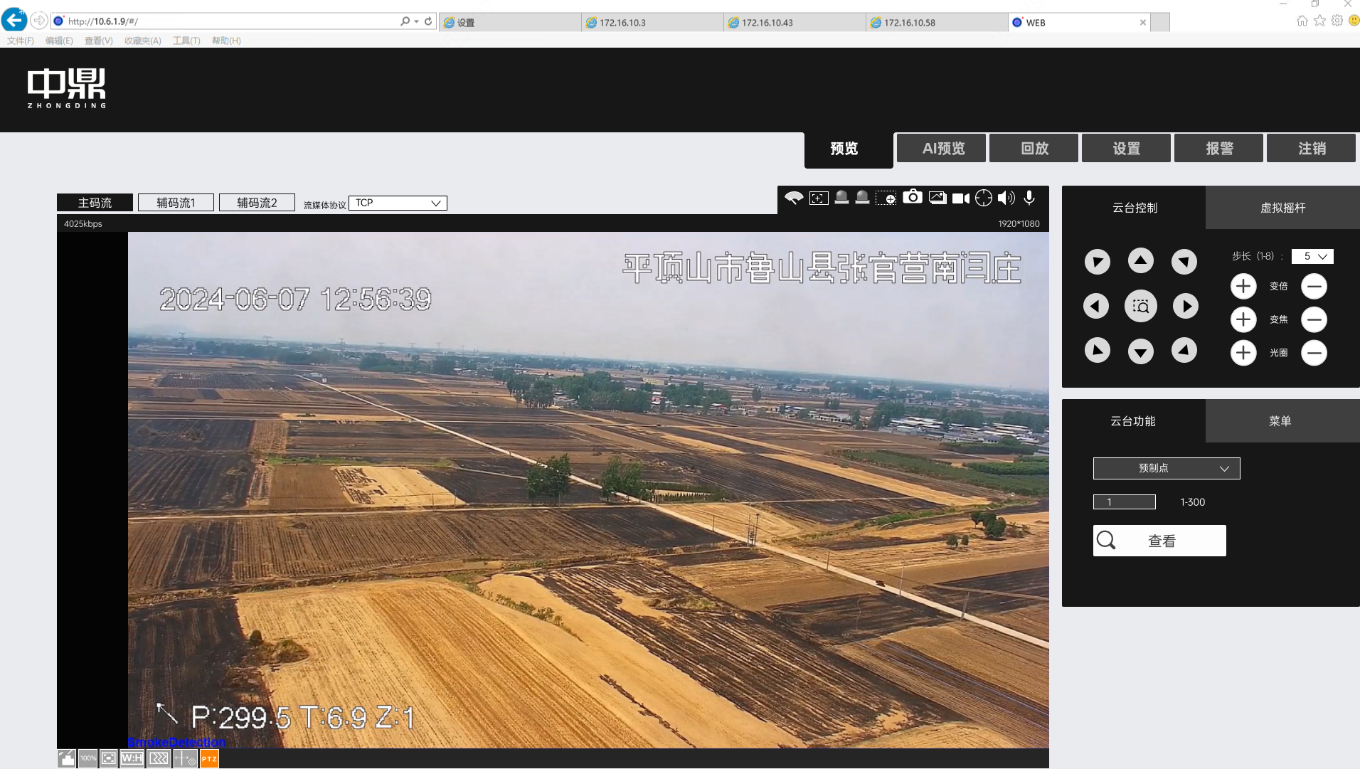
Task: Click the dashed region zoom-in icon
Action: (x=886, y=198)
